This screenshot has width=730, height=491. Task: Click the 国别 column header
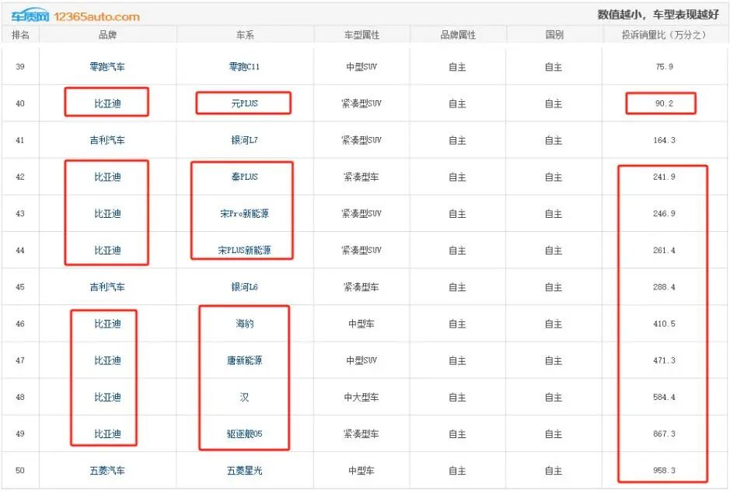[554, 35]
